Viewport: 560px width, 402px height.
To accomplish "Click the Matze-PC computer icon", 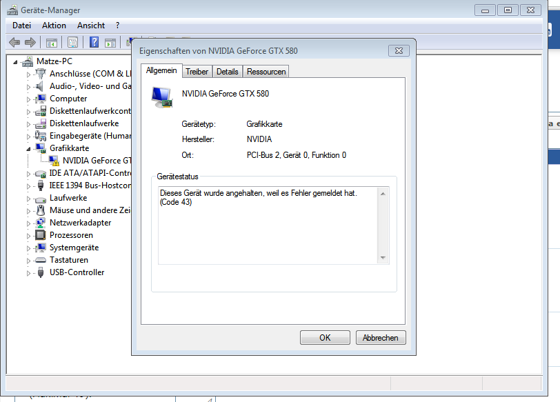I will pos(28,61).
